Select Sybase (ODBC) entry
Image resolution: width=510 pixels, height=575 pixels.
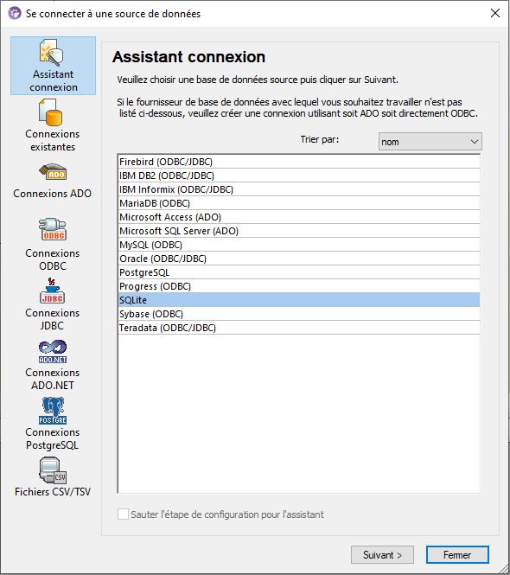[299, 314]
